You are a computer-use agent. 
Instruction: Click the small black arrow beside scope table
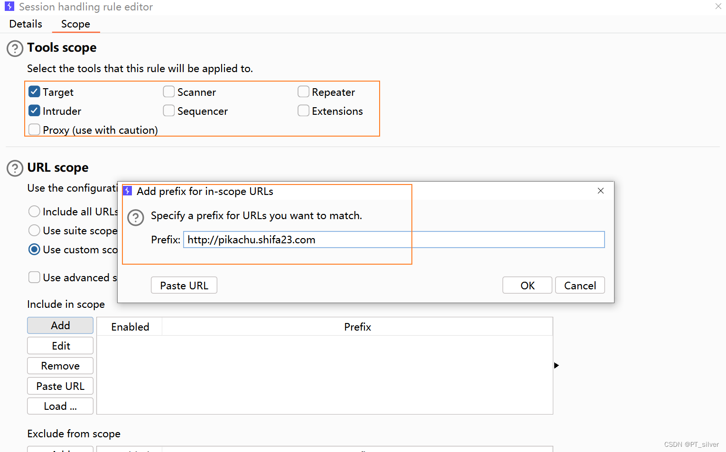557,365
